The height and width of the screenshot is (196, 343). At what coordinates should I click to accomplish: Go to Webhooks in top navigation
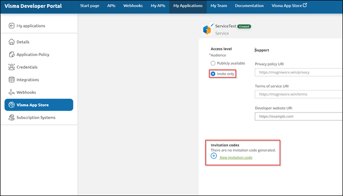click(133, 6)
